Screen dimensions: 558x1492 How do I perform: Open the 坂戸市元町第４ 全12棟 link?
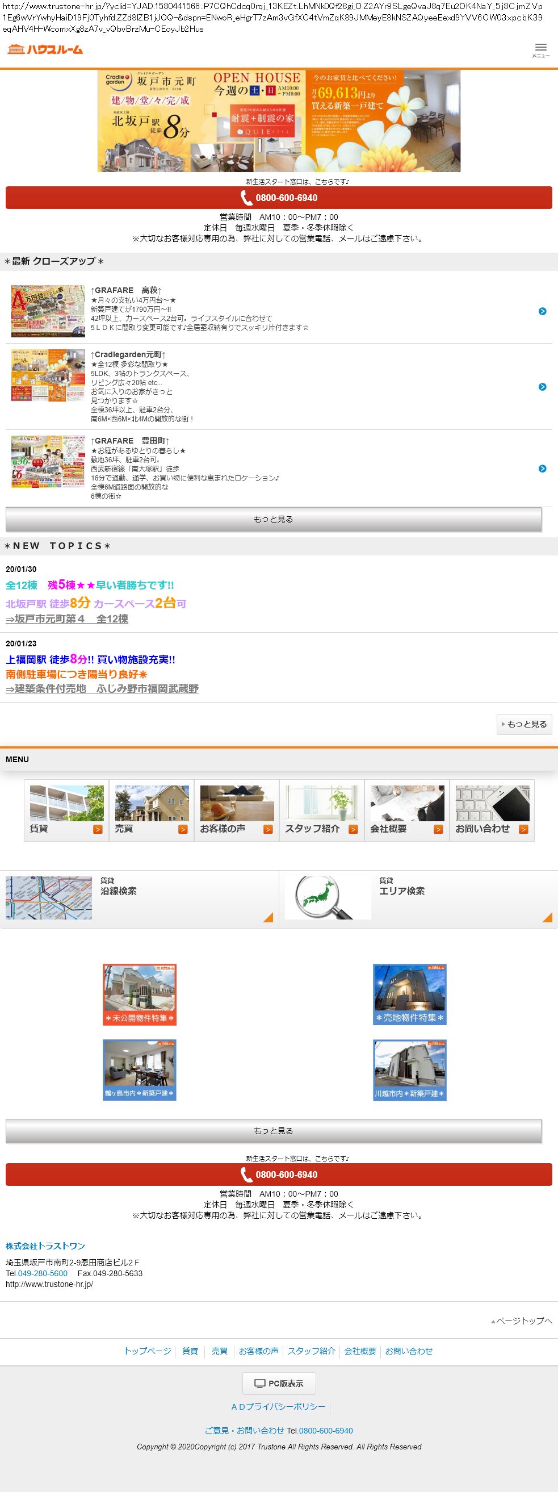tap(67, 618)
